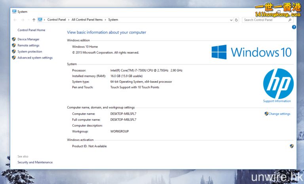Click the search magnifier icon
The image size is (304, 184).
coord(290,20)
